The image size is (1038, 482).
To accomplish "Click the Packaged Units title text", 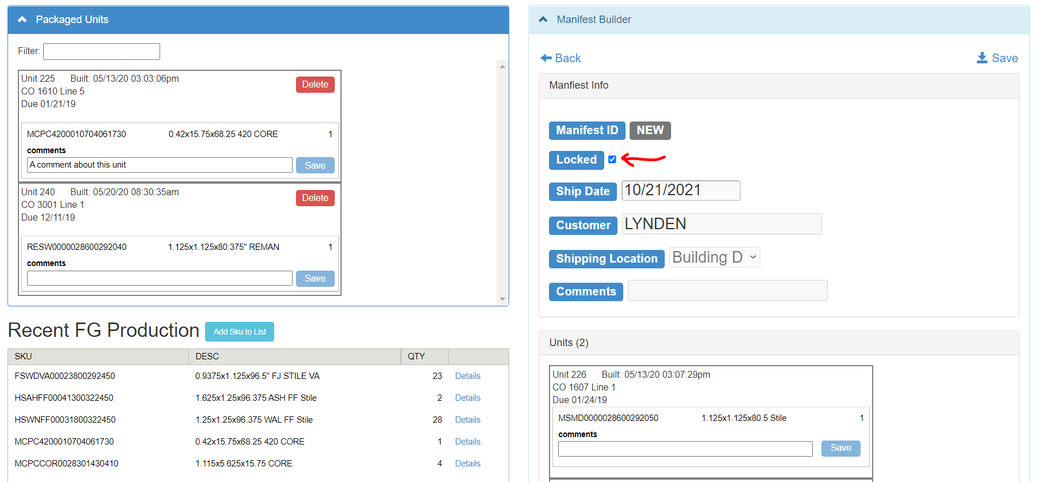I will [72, 20].
